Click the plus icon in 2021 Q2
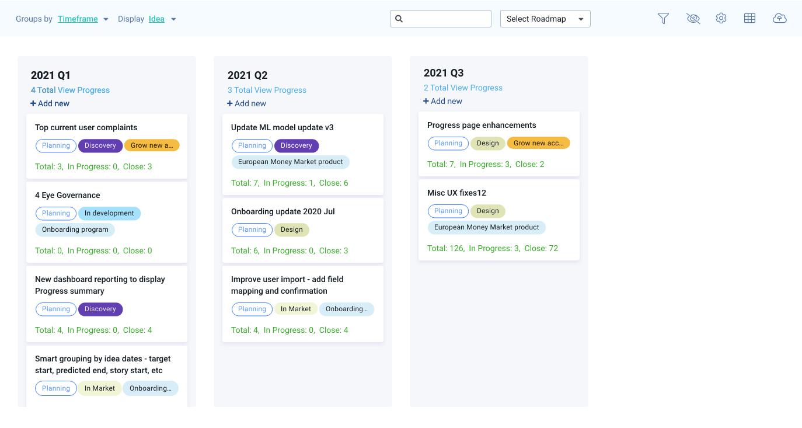 coord(230,103)
